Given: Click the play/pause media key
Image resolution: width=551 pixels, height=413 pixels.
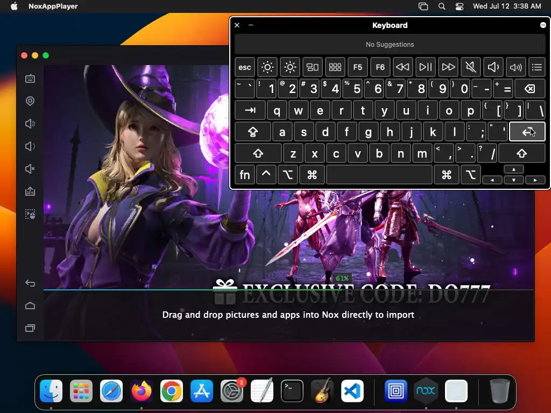Looking at the screenshot, I should click(425, 67).
